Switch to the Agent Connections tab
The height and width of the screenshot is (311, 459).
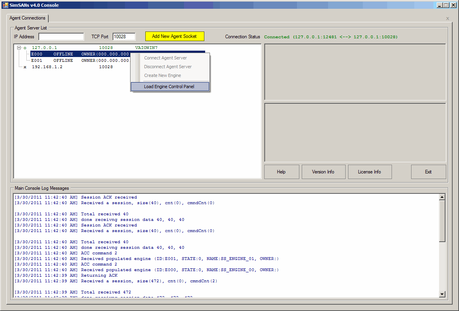[x=28, y=18]
